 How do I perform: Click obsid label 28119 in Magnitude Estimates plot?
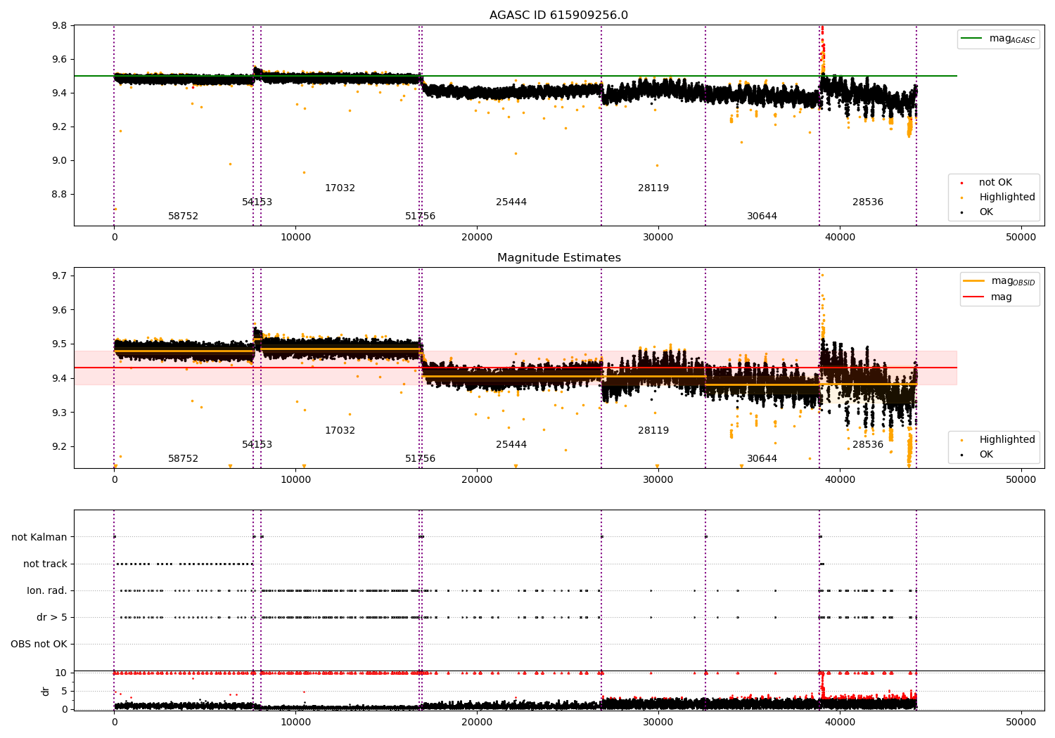(x=653, y=431)
